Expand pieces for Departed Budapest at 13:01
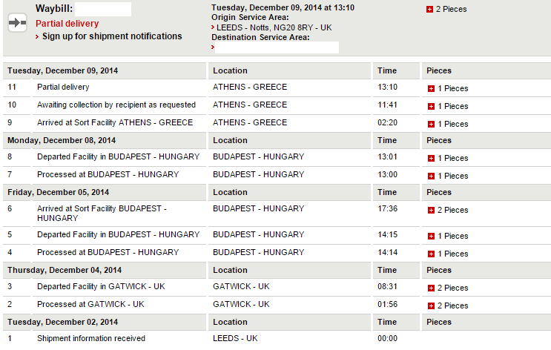This screenshot has height=350, width=551. tap(431, 159)
